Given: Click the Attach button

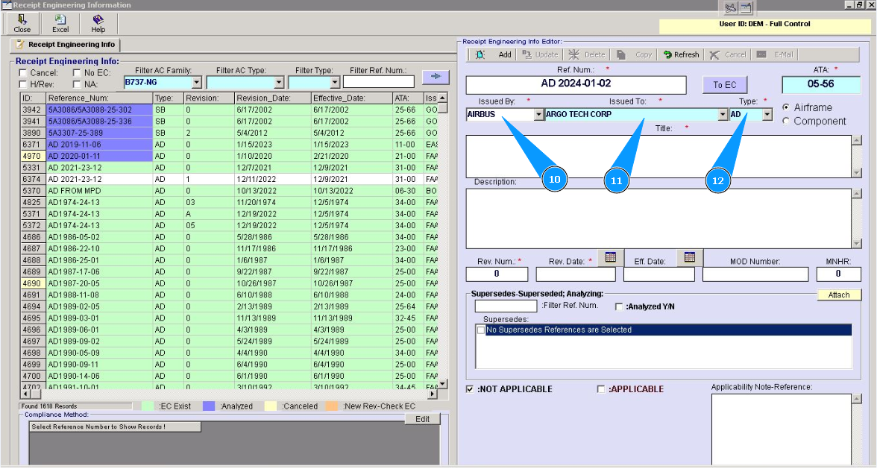Looking at the screenshot, I should click(838, 295).
